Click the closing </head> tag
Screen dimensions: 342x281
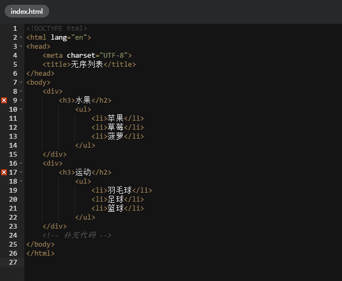point(40,74)
